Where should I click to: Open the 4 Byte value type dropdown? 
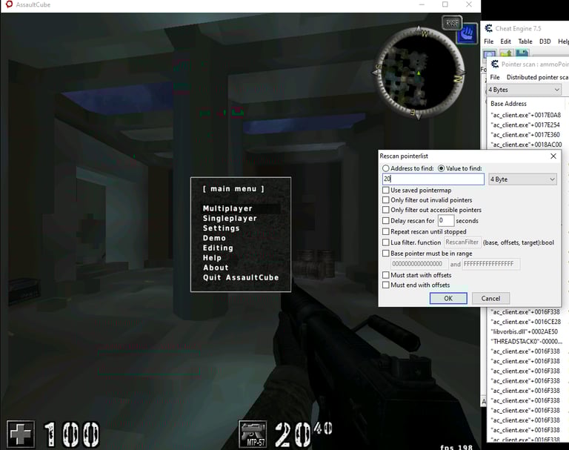click(x=522, y=179)
